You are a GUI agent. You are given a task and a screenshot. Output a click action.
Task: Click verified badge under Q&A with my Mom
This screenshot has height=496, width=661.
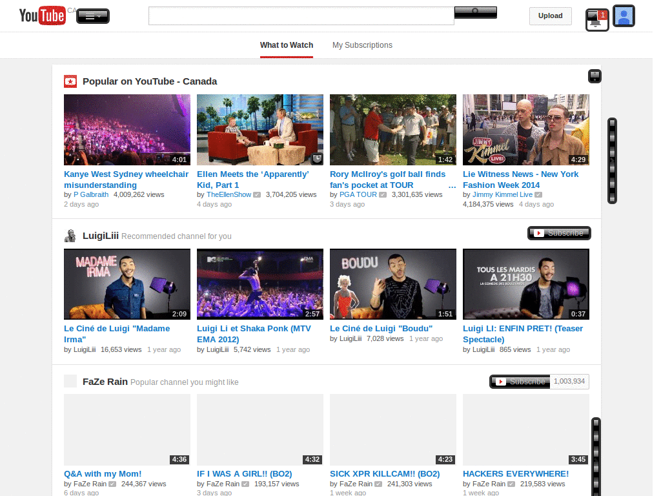[x=112, y=484]
